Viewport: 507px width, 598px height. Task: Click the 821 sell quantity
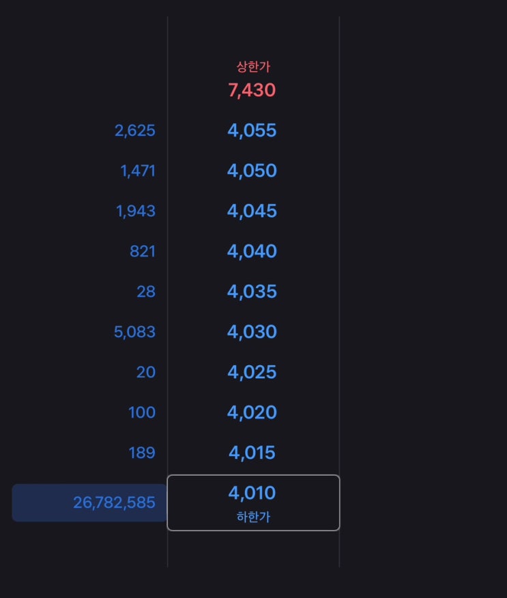[143, 252]
